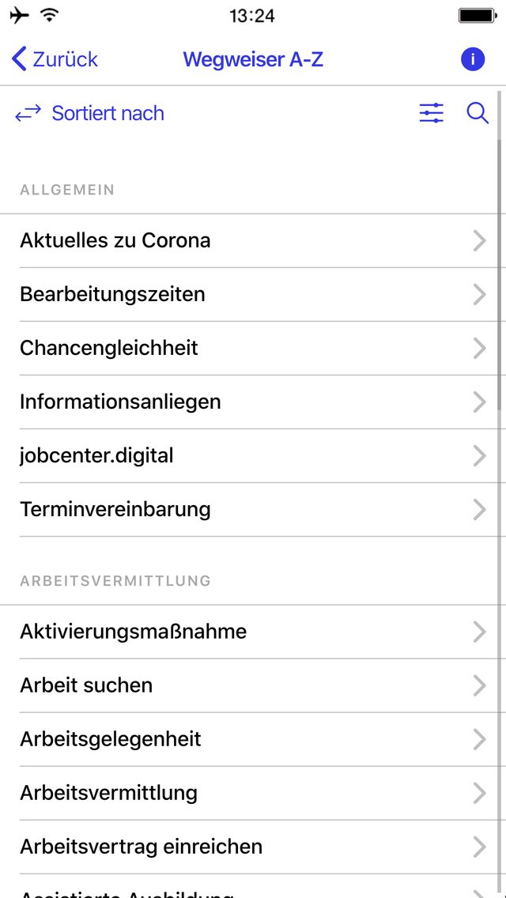Viewport: 506px width, 898px height.
Task: Open the search with the magnifier icon
Action: [x=478, y=113]
